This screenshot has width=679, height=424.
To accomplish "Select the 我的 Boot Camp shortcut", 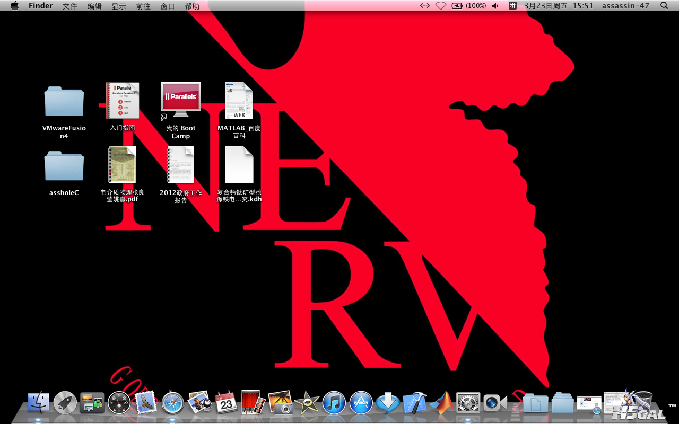I will [x=181, y=111].
